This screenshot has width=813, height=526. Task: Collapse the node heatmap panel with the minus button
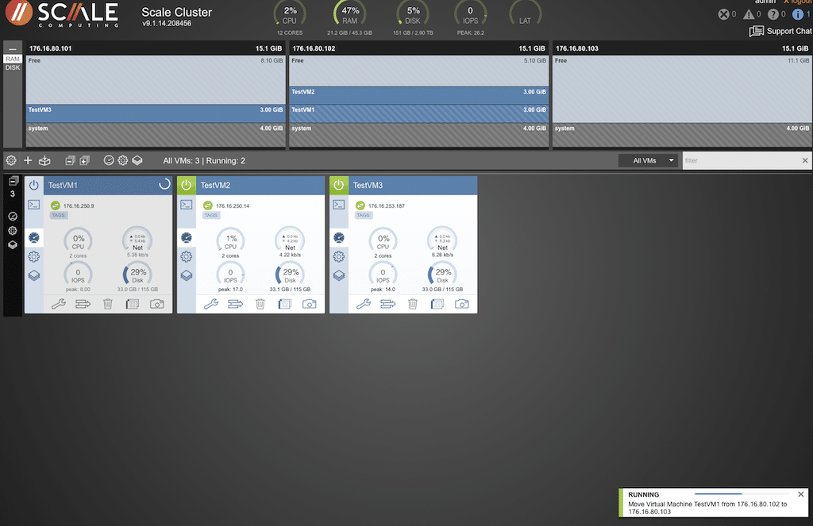pyautogui.click(x=13, y=48)
